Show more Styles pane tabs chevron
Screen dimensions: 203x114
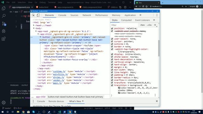154,20
